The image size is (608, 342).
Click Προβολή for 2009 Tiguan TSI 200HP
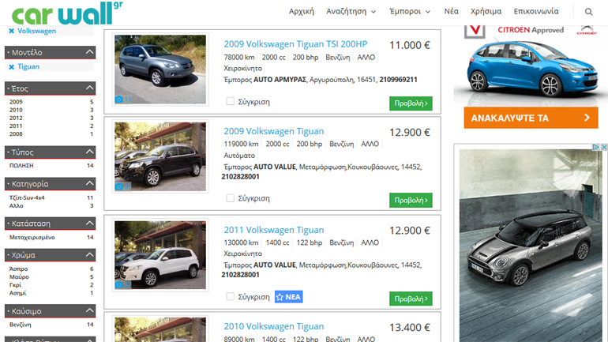coord(411,103)
